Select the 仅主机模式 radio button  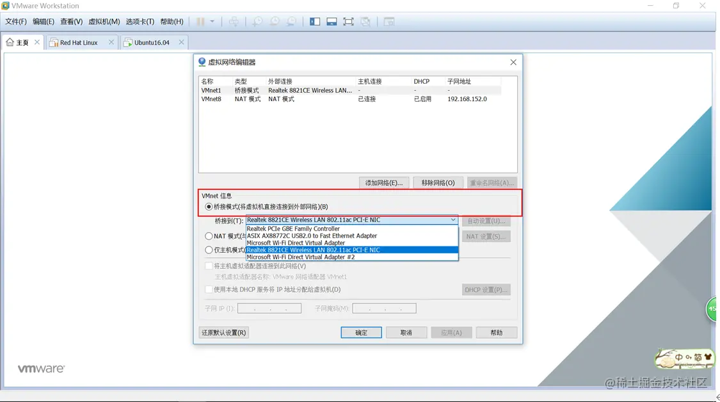coord(209,250)
